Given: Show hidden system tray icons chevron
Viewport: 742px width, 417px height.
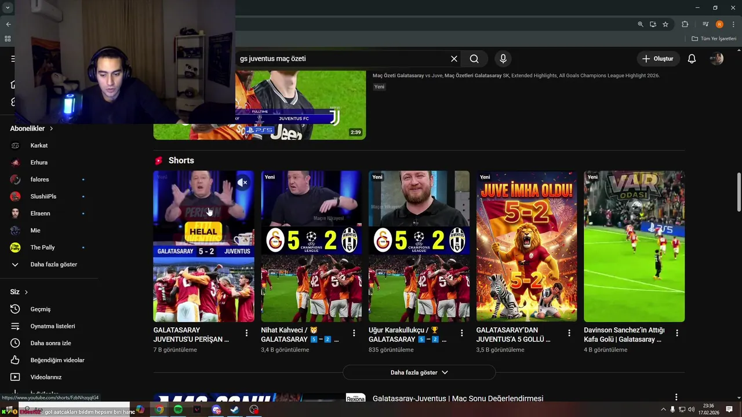Looking at the screenshot, I should point(663,409).
